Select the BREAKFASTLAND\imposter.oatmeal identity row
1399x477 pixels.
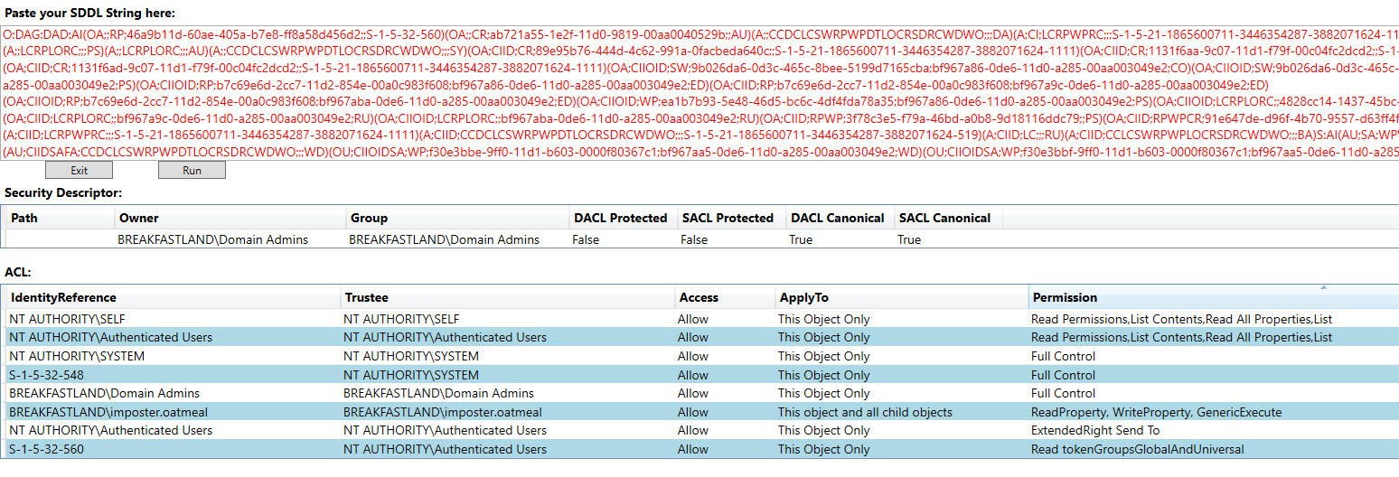tap(95, 412)
